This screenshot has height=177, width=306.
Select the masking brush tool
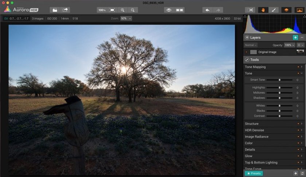(x=274, y=10)
